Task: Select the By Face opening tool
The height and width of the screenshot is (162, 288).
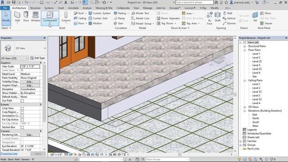Action: tap(210, 18)
